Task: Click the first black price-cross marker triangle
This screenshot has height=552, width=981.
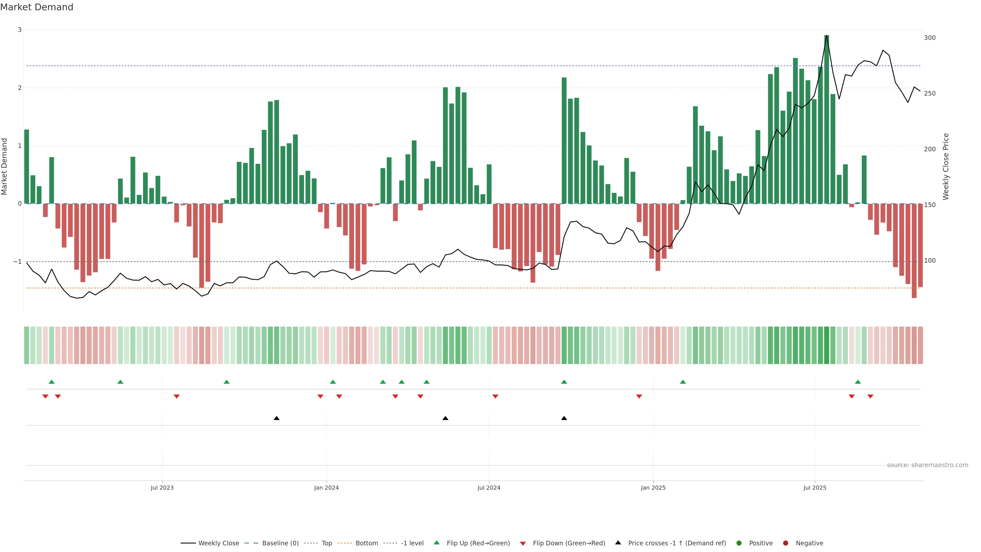Action: (x=277, y=418)
